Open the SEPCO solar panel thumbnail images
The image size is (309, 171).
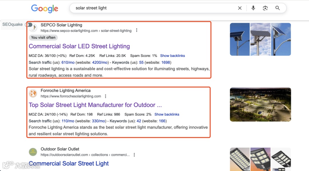[260, 39]
